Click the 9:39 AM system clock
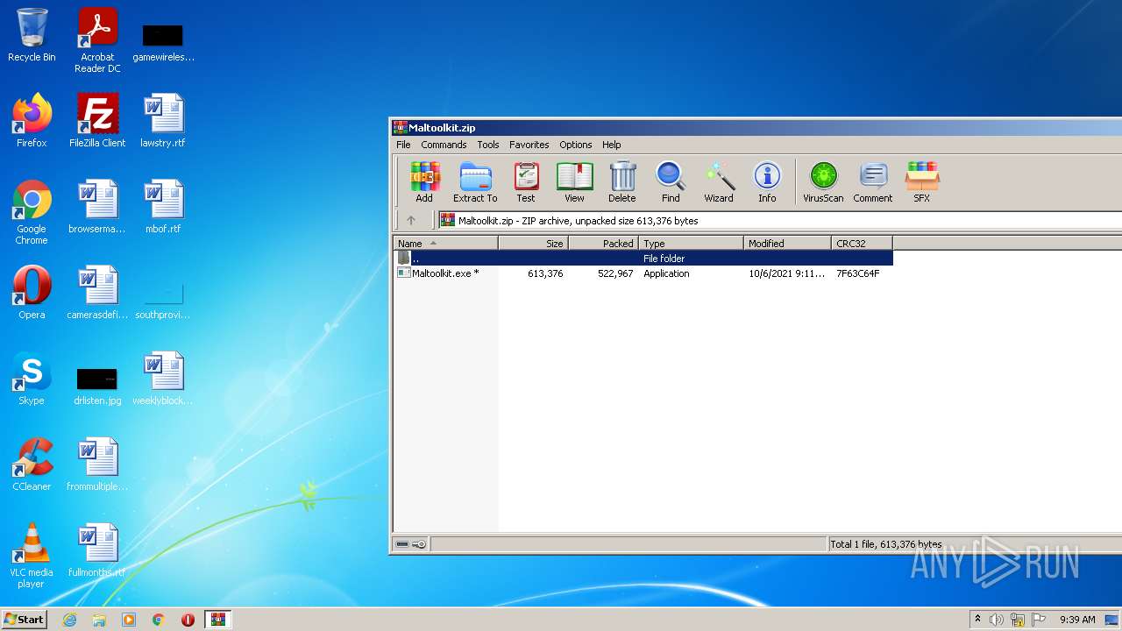 pos(1077,620)
